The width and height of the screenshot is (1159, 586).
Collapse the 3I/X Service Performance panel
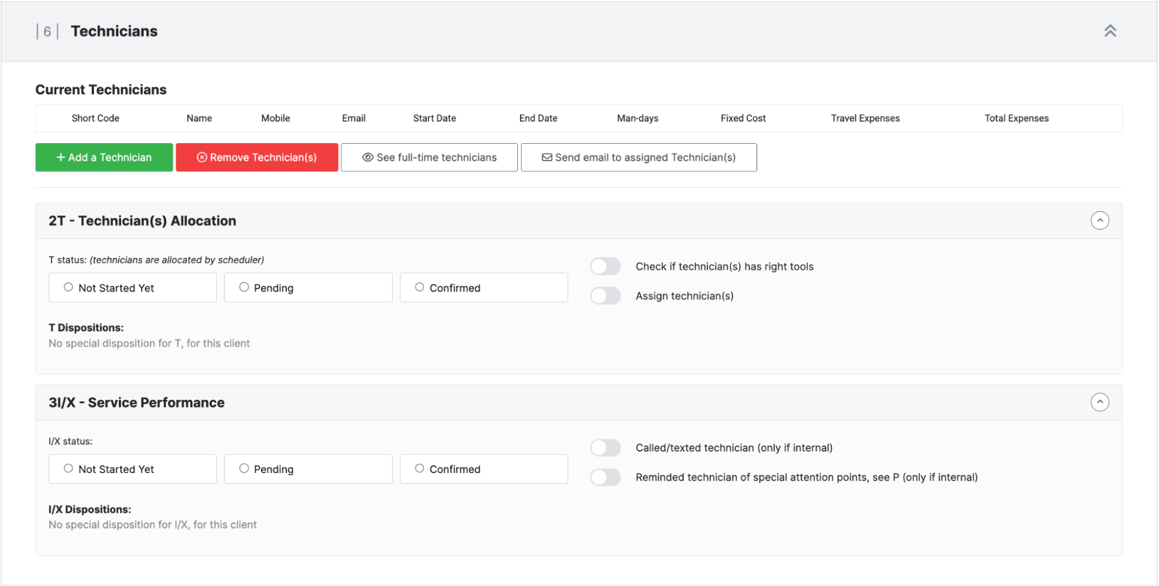point(1099,402)
